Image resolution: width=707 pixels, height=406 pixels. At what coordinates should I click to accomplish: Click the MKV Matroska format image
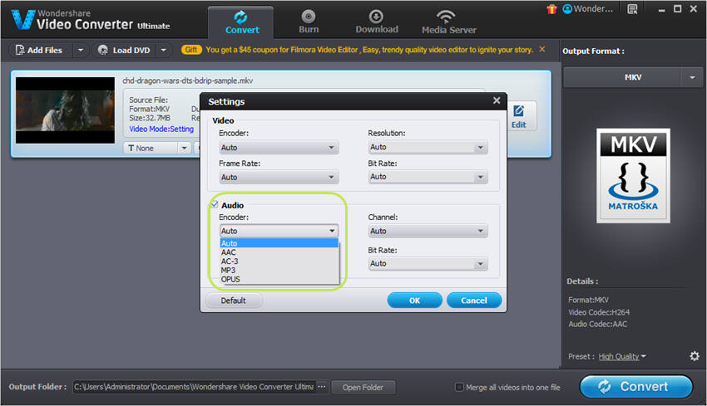coord(633,175)
